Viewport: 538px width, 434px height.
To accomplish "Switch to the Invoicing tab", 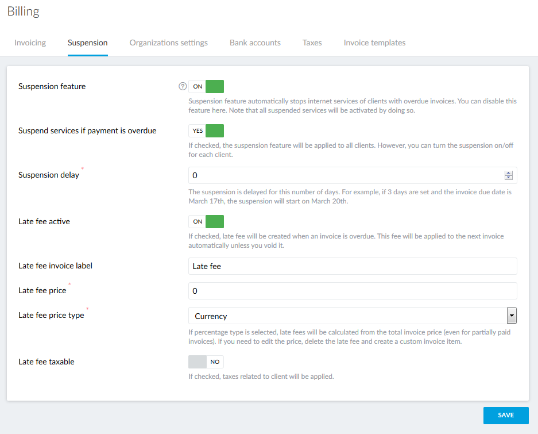I will [x=30, y=43].
